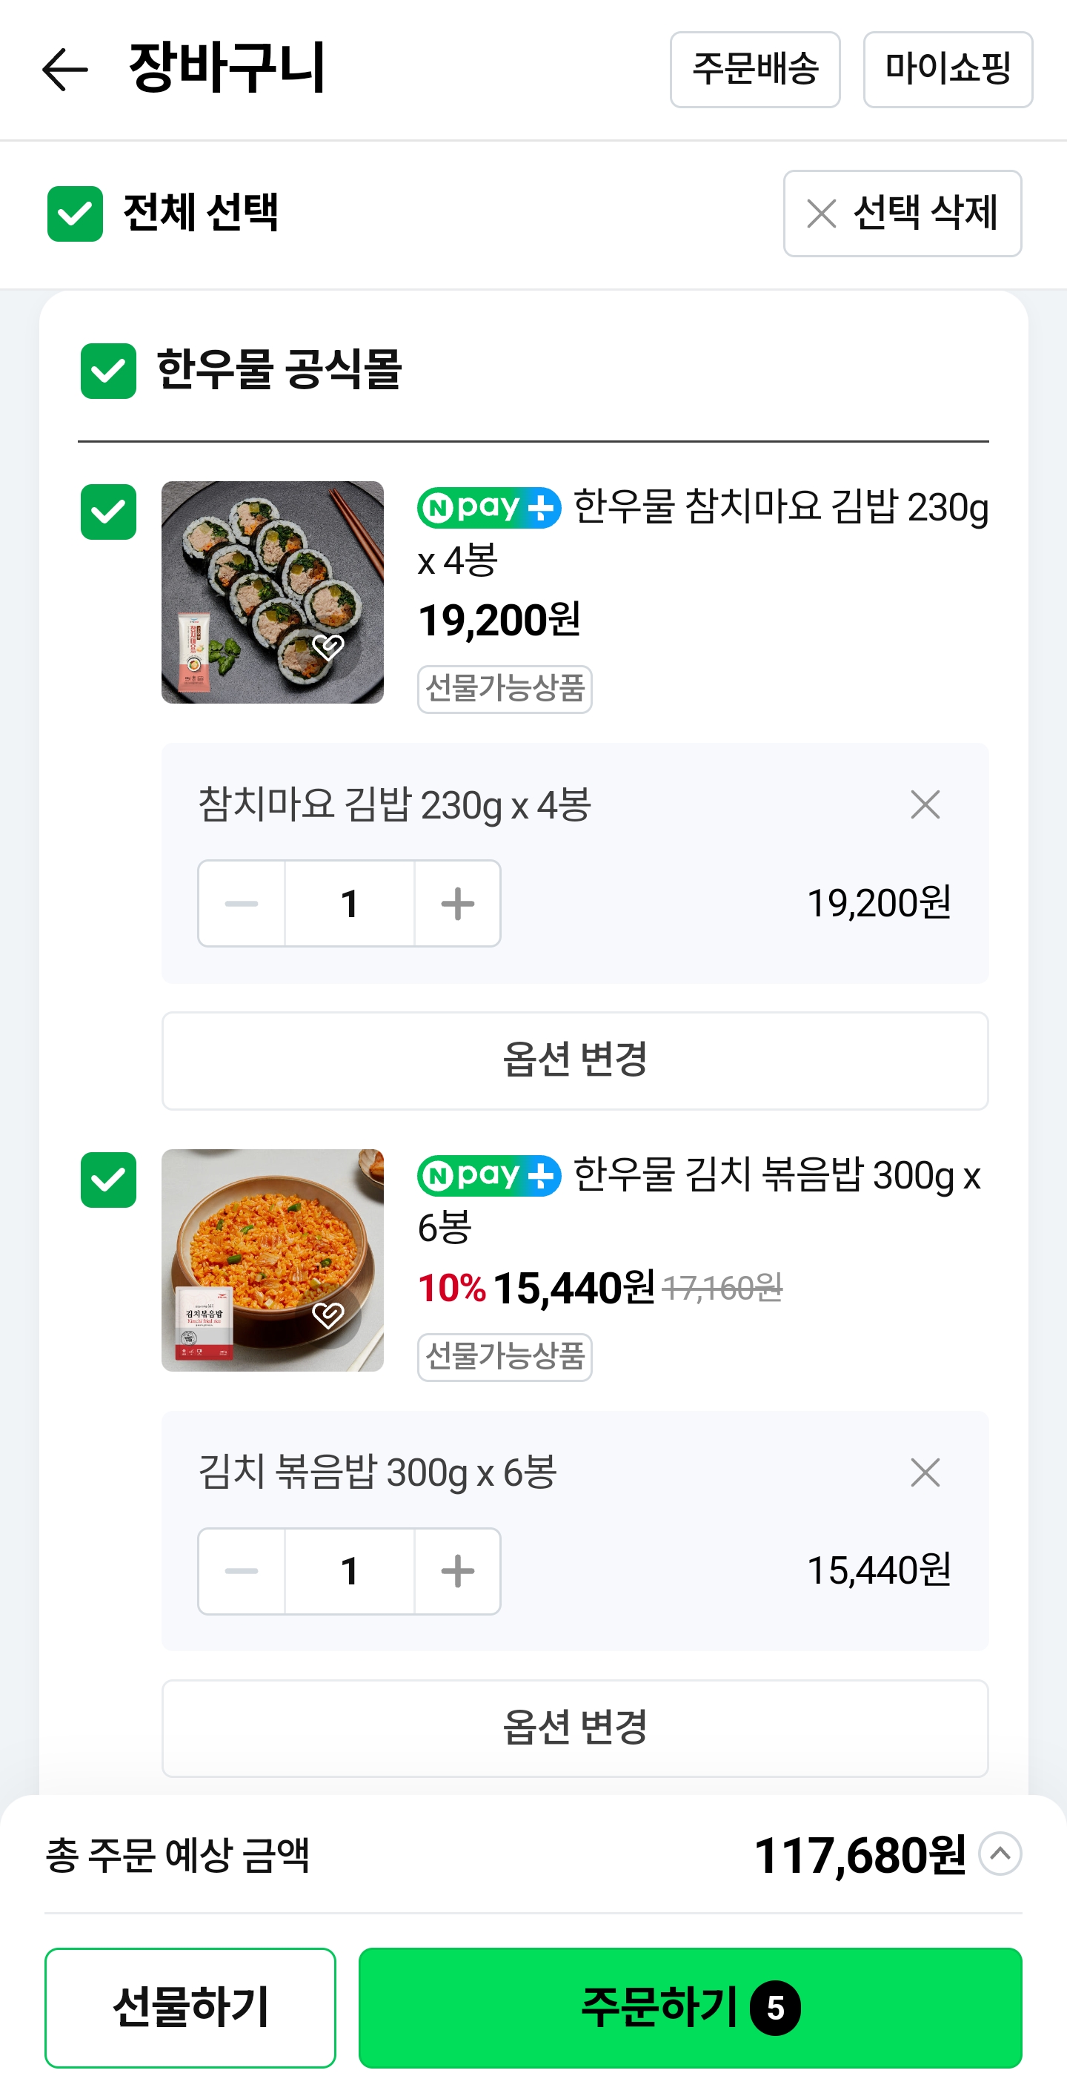Remove the 참치마요 김밥 option with X

pyautogui.click(x=925, y=804)
